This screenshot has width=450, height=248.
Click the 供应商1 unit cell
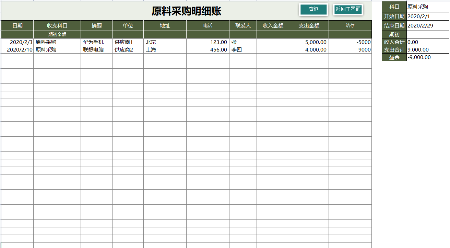(x=128, y=42)
